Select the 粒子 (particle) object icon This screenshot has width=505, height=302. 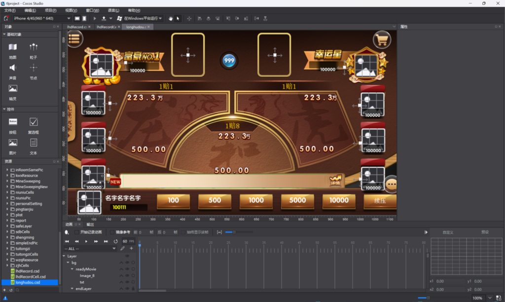33,48
